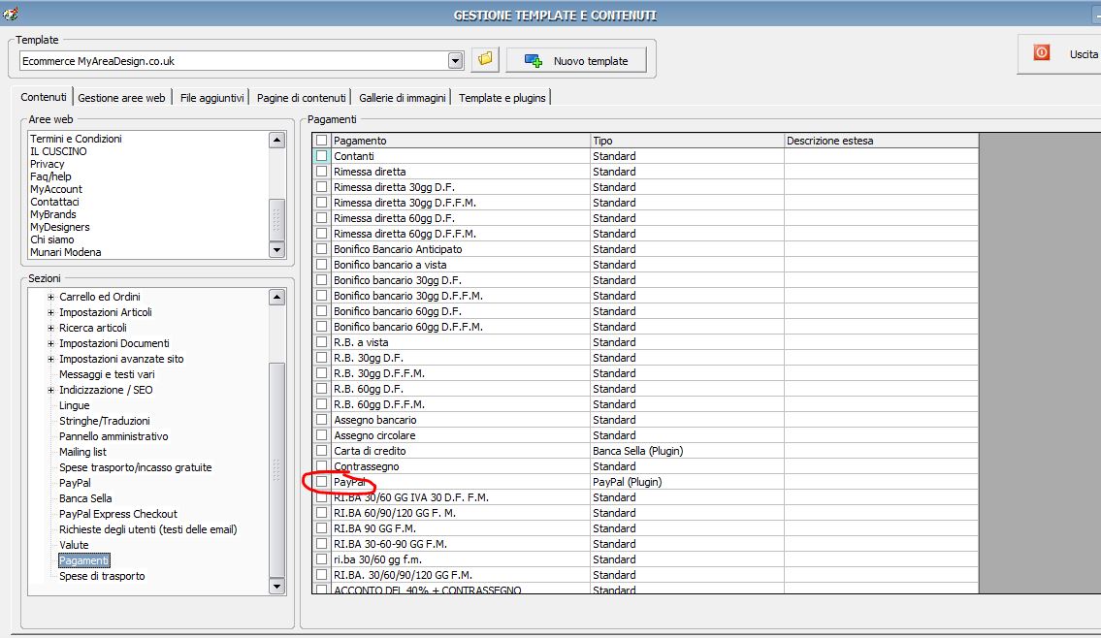The image size is (1101, 638).
Task: Select Richieste degli utenti section
Action: 148,529
